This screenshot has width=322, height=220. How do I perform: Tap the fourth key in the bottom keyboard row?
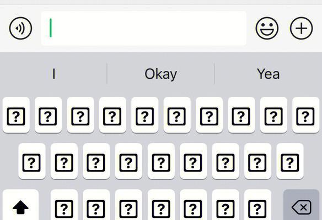[161, 205]
